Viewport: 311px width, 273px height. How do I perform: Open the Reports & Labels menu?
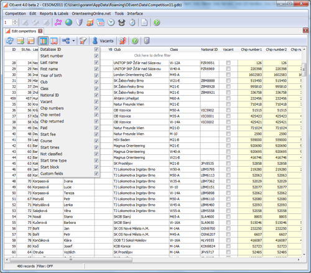(54, 14)
